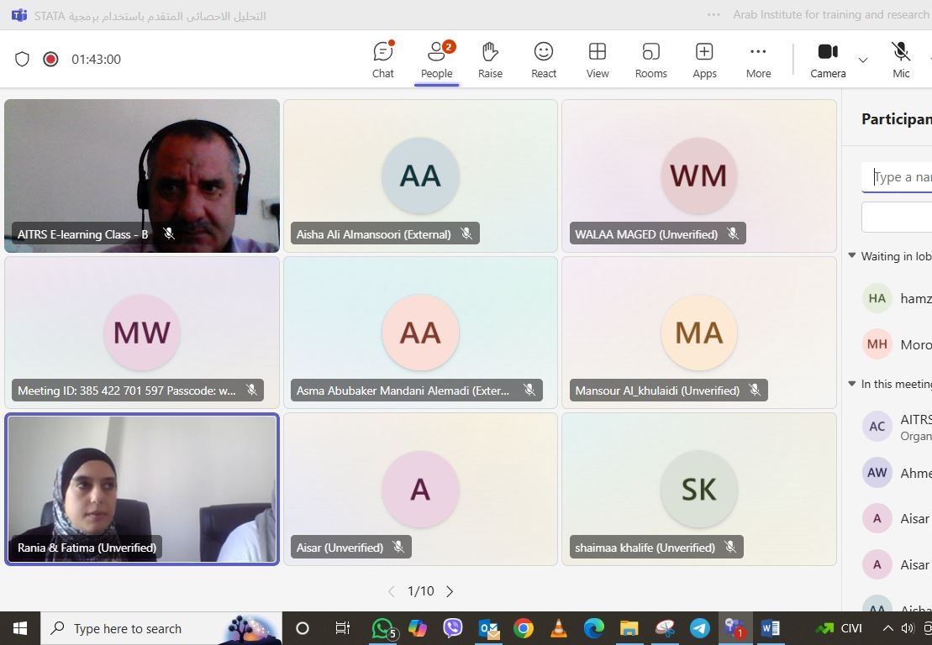Open the Chat panel

[383, 60]
